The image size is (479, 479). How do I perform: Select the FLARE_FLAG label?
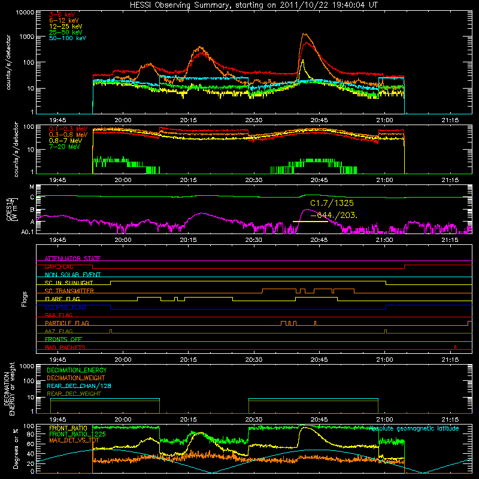coord(62,299)
